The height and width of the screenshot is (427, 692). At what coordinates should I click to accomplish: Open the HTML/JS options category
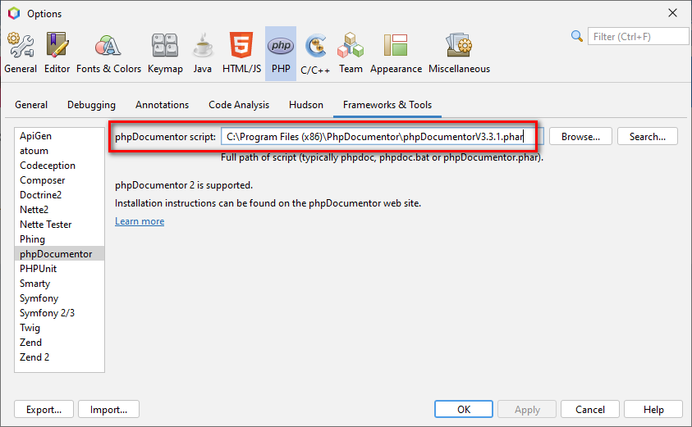pyautogui.click(x=241, y=53)
